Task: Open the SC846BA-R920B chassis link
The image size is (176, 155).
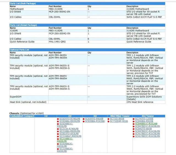Action: pos(144,121)
